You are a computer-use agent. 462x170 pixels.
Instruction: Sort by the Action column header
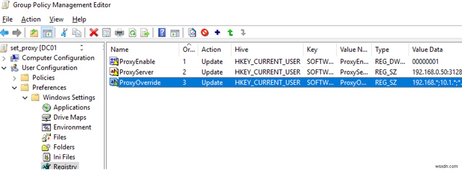coord(215,50)
